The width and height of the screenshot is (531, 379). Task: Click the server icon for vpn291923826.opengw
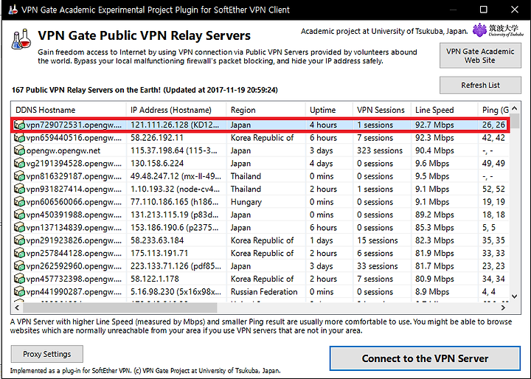pos(19,240)
